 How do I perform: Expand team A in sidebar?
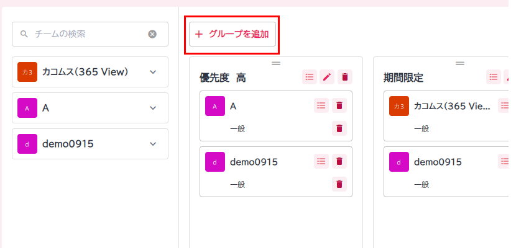pos(153,108)
